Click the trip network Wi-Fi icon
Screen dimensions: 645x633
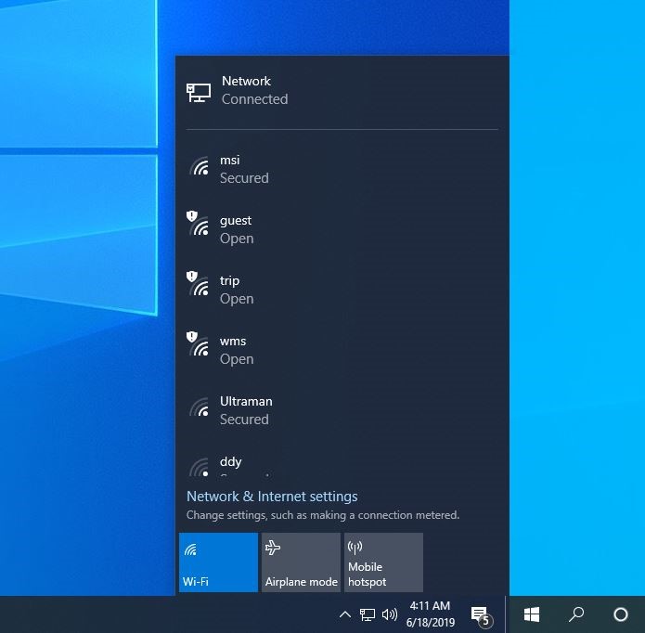coord(199,287)
